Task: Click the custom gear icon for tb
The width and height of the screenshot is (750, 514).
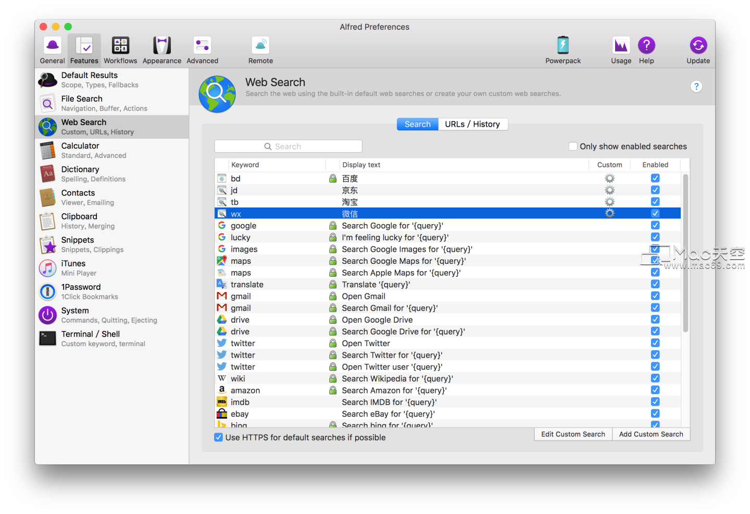Action: [609, 202]
